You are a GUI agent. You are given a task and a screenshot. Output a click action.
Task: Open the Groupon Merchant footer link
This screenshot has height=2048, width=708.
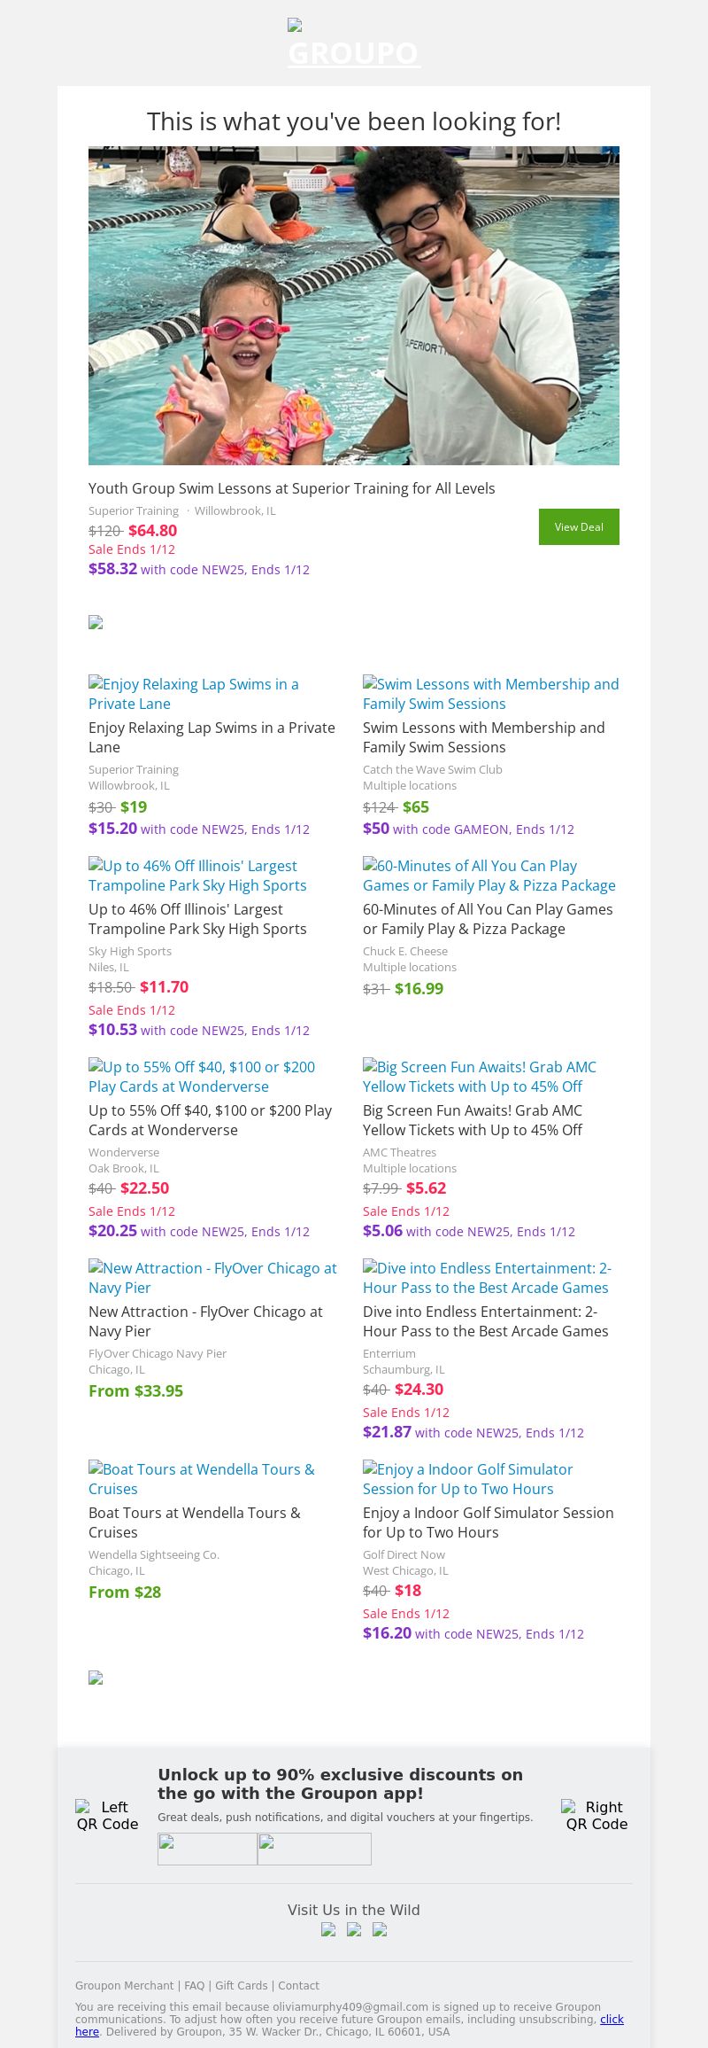[124, 1986]
